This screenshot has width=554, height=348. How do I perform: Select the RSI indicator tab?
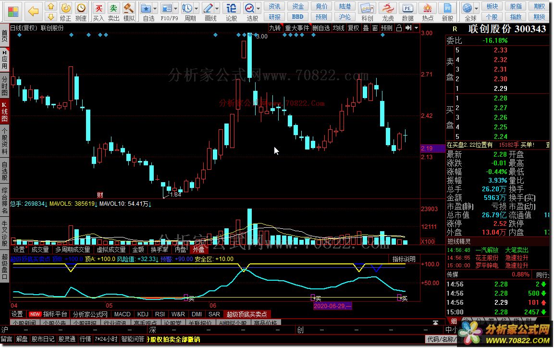[x=160, y=314]
